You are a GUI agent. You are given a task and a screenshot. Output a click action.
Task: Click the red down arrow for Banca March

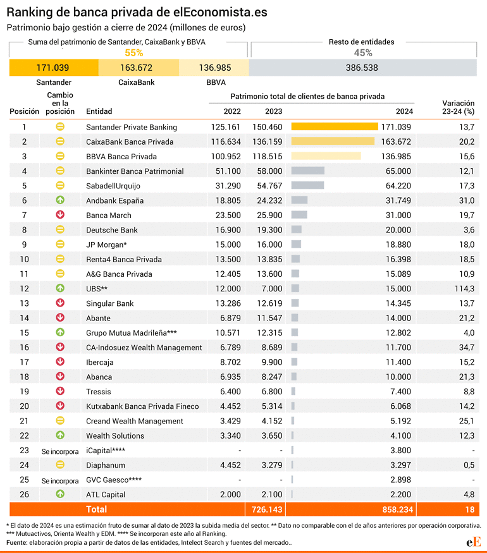(60, 215)
